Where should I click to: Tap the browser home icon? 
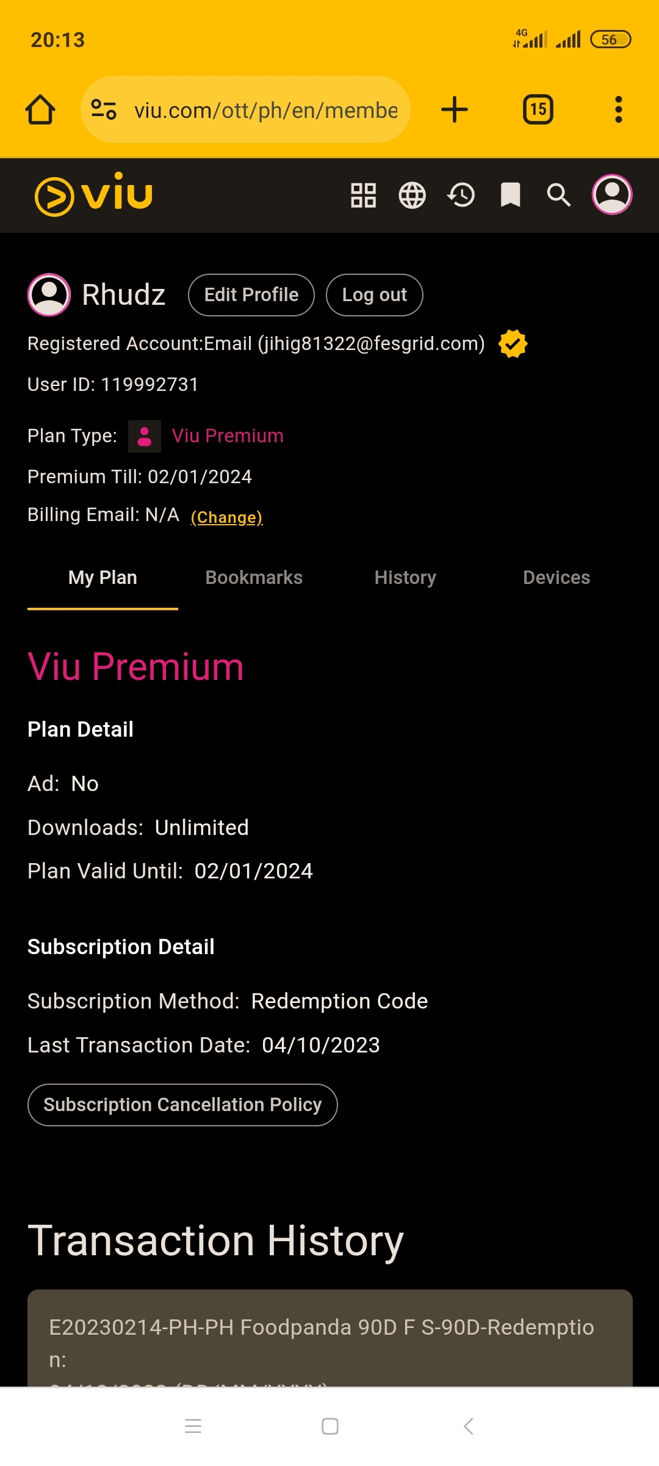(40, 110)
